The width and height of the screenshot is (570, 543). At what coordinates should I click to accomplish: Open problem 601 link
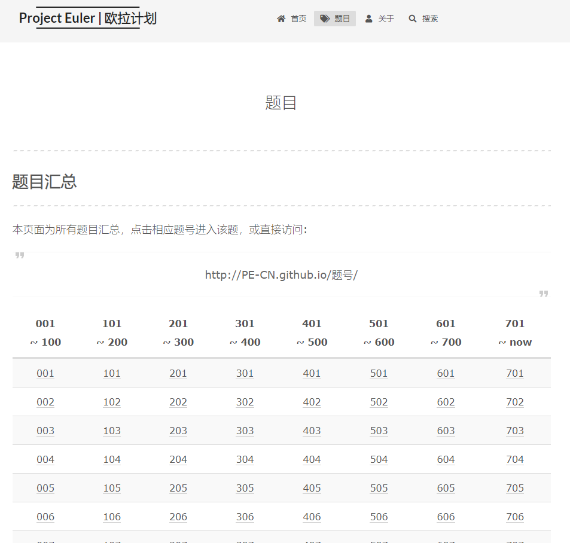click(446, 373)
